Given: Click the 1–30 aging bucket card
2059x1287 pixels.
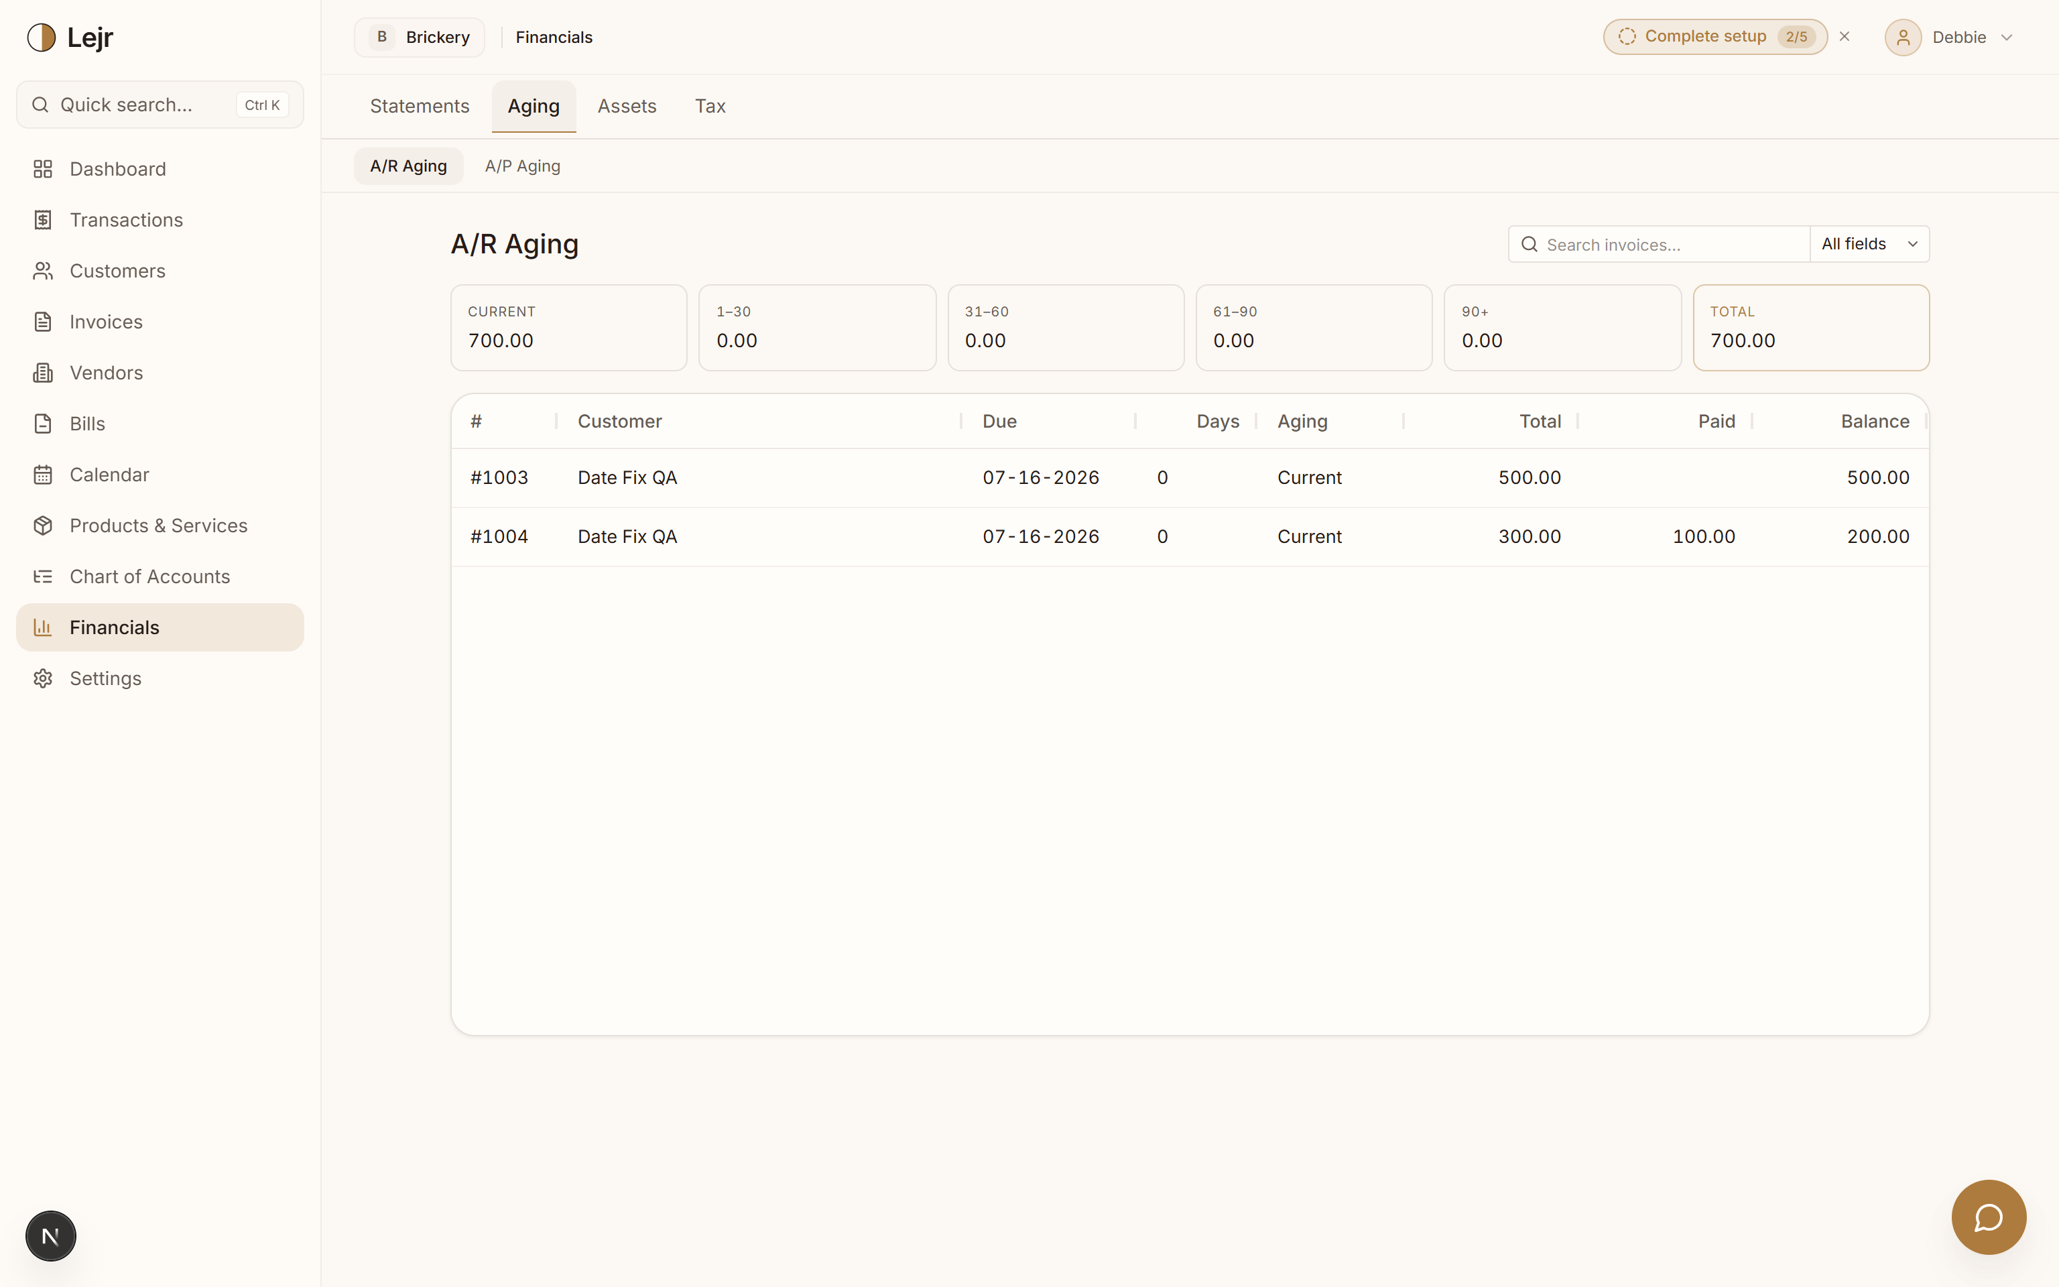Looking at the screenshot, I should pos(817,328).
